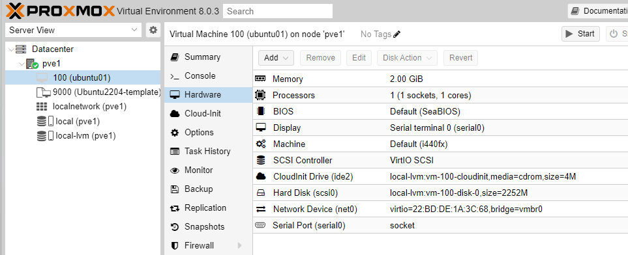
Task: Expand the Firewall submenu arrow
Action: tap(239, 245)
